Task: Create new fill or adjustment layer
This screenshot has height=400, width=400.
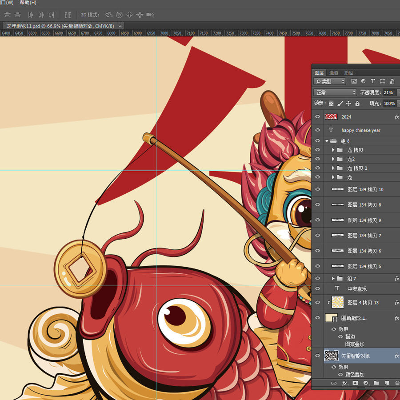Action: (x=366, y=383)
